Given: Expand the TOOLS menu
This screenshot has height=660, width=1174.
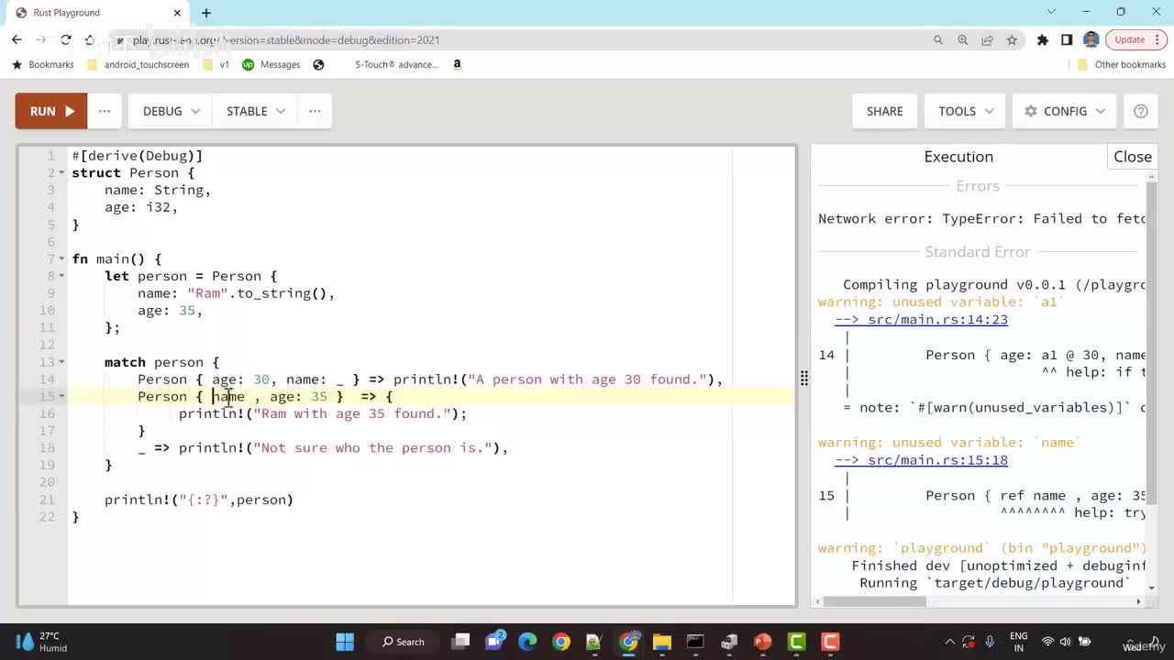Looking at the screenshot, I should (x=966, y=111).
